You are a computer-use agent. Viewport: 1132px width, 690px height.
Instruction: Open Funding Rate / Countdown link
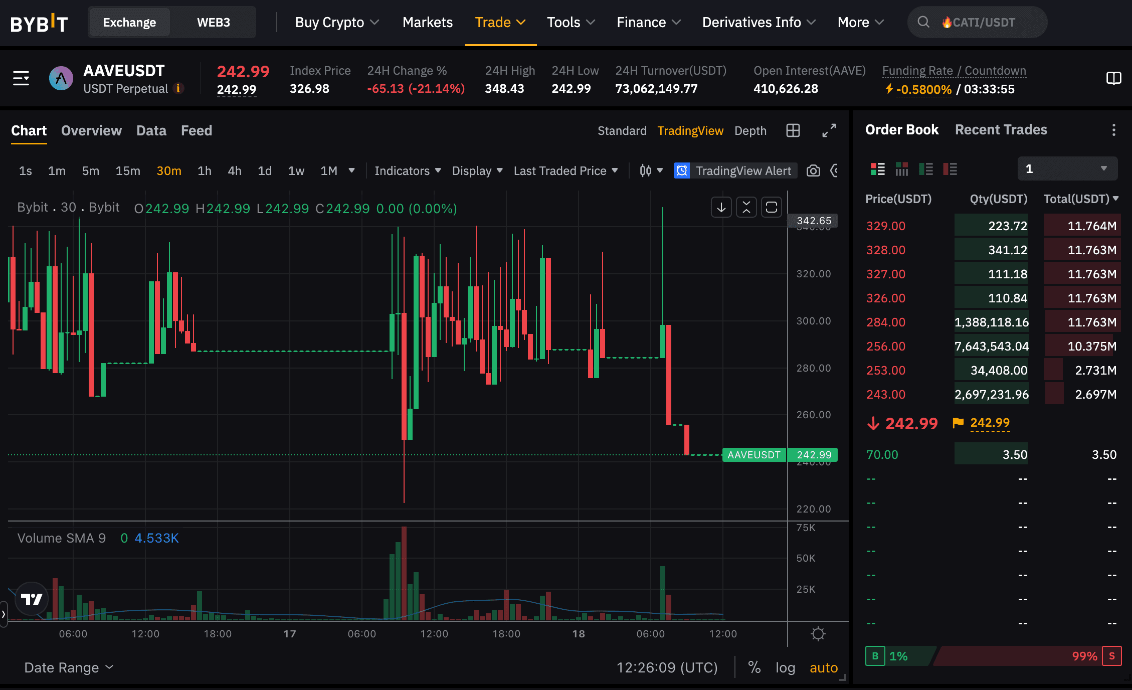(x=954, y=71)
